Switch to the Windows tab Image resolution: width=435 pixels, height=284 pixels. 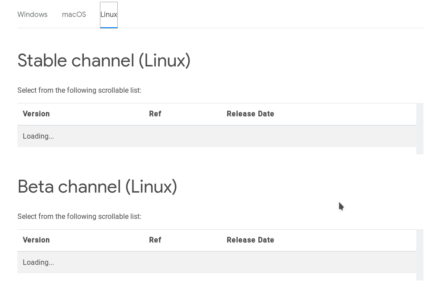(32, 14)
